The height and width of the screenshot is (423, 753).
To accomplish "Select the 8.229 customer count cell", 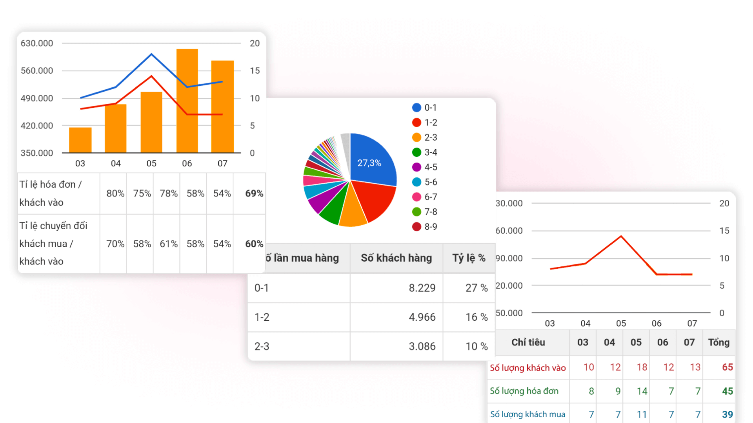I will pyautogui.click(x=422, y=288).
